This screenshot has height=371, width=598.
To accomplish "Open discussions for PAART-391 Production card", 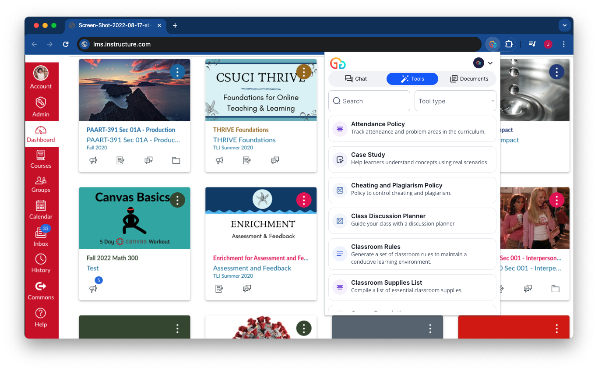I will (x=148, y=160).
